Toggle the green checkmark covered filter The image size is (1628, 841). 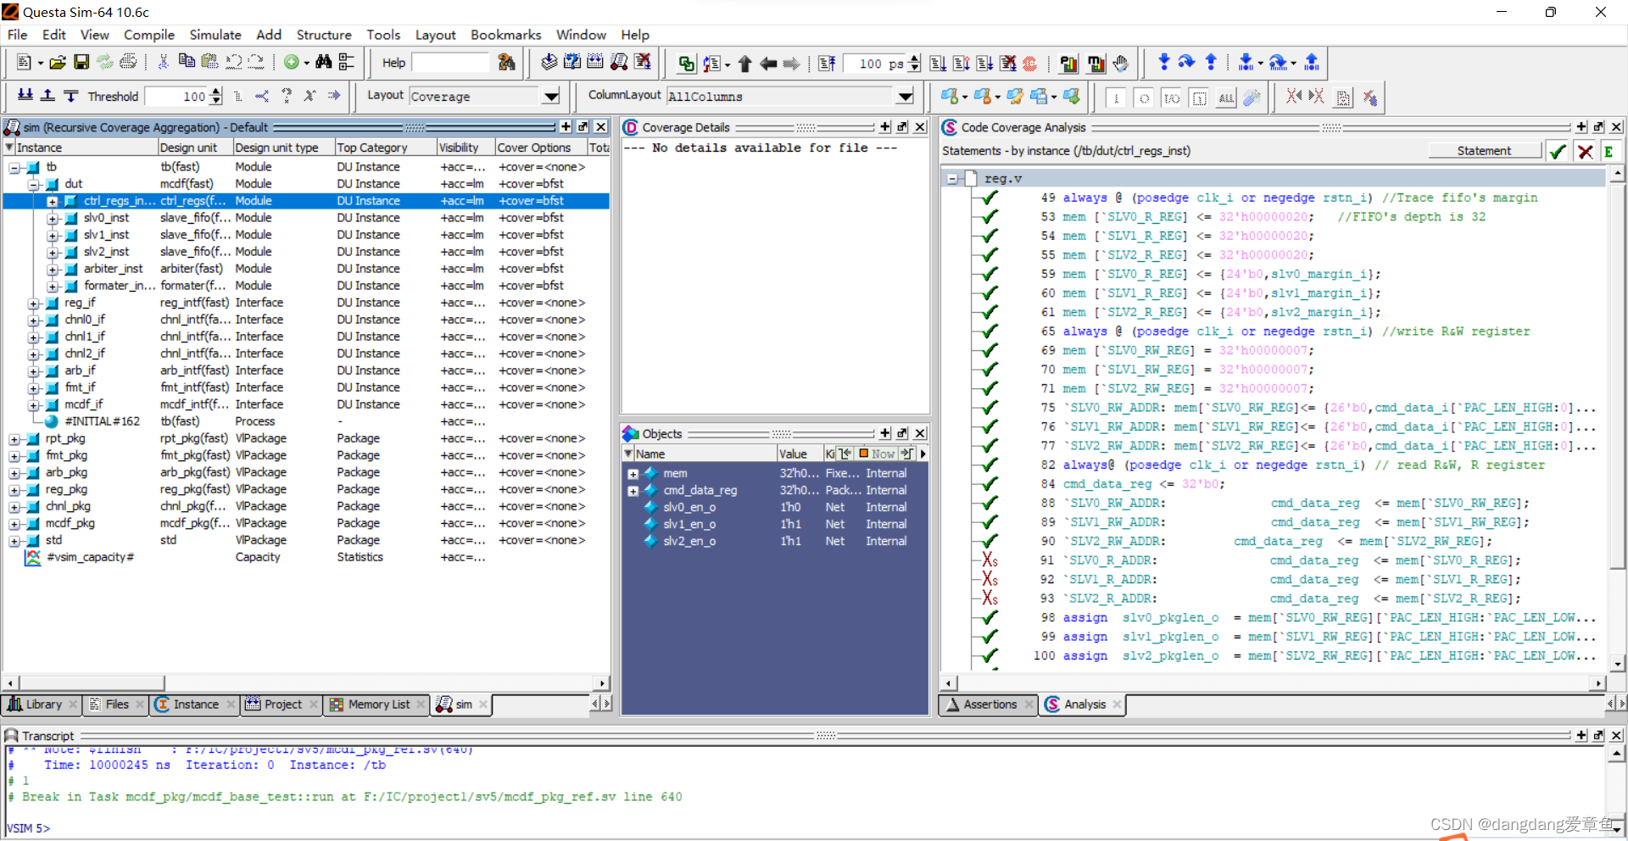(x=1557, y=151)
